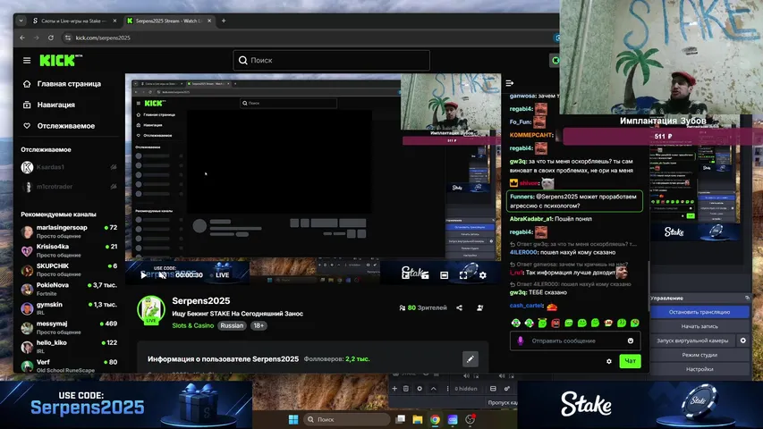763x429 pixels.
Task: Open Настройки in OBS controls
Action: pyautogui.click(x=699, y=369)
